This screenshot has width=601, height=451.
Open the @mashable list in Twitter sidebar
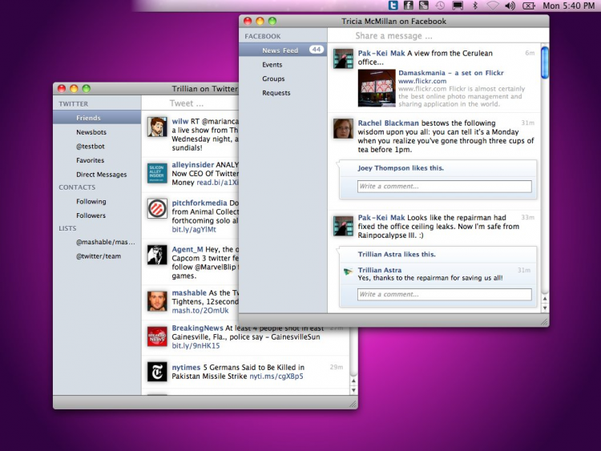pyautogui.click(x=97, y=242)
